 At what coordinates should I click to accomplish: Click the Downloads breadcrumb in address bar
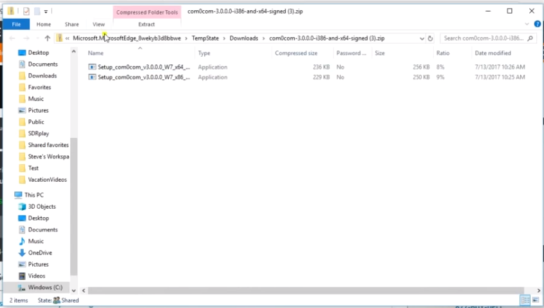(244, 38)
